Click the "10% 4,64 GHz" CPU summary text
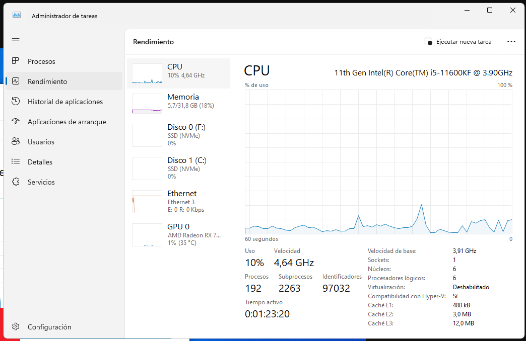 (x=186, y=75)
